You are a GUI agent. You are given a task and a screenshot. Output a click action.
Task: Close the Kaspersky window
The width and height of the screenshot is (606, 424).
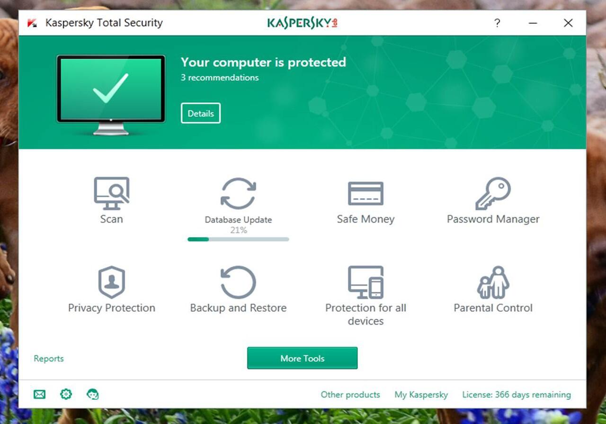[568, 23]
